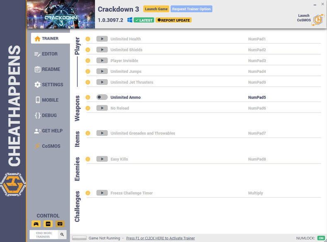Click the Game Not Running status text
The width and height of the screenshot is (327, 242).
click(x=104, y=238)
